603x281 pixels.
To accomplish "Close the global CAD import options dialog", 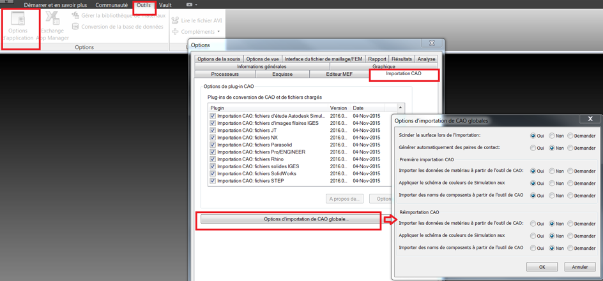I will click(590, 119).
